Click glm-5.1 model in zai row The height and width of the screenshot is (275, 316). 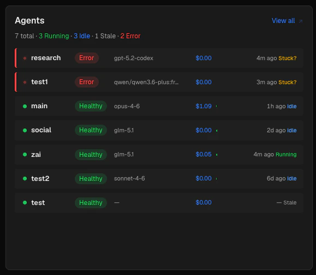pyautogui.click(x=124, y=155)
